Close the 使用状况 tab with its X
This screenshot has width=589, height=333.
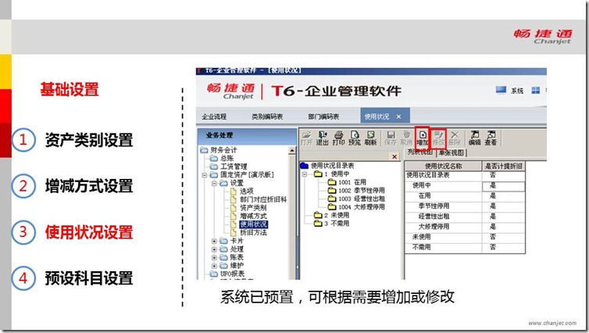[x=398, y=116]
